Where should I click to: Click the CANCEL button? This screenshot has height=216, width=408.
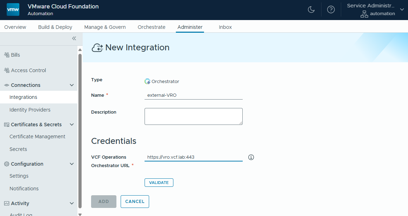135,202
